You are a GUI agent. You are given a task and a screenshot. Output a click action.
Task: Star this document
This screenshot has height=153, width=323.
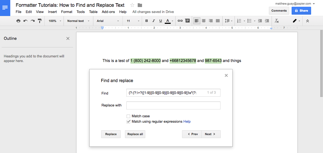coord(132,5)
